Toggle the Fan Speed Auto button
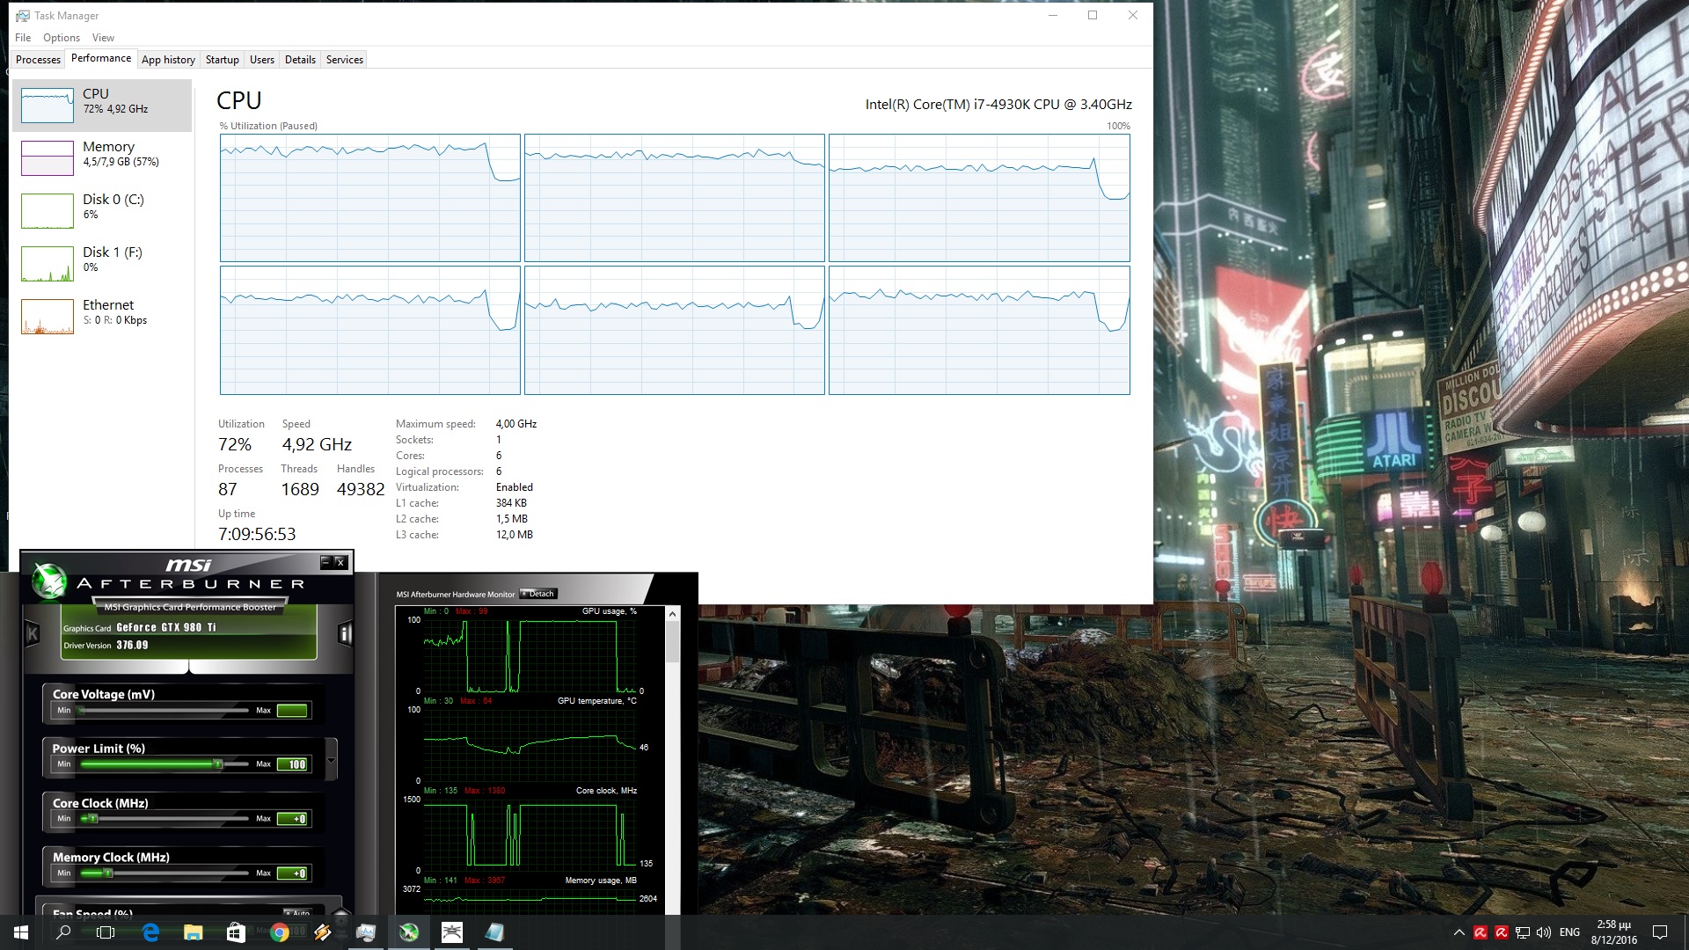This screenshot has height=950, width=1689. pyautogui.click(x=298, y=912)
